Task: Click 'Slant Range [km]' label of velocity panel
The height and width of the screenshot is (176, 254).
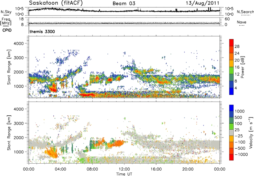Action: point(9,133)
